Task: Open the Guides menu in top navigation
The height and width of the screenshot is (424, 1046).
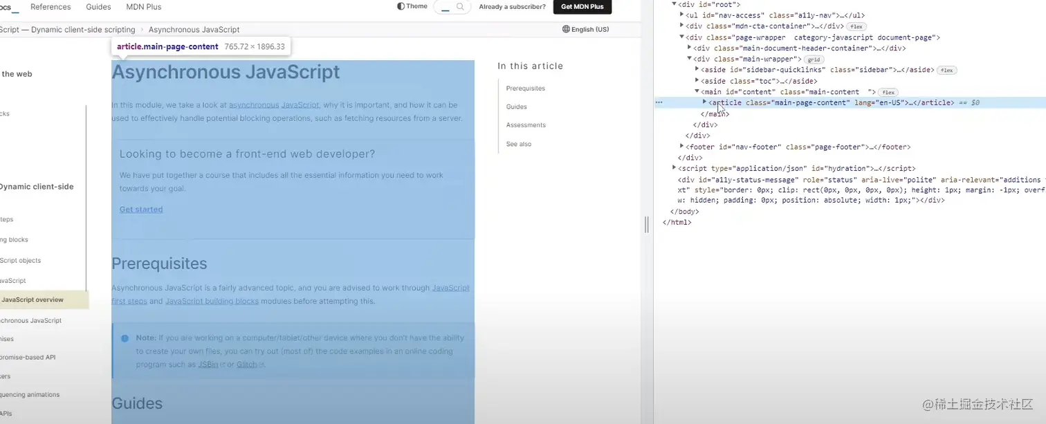Action: tap(98, 7)
